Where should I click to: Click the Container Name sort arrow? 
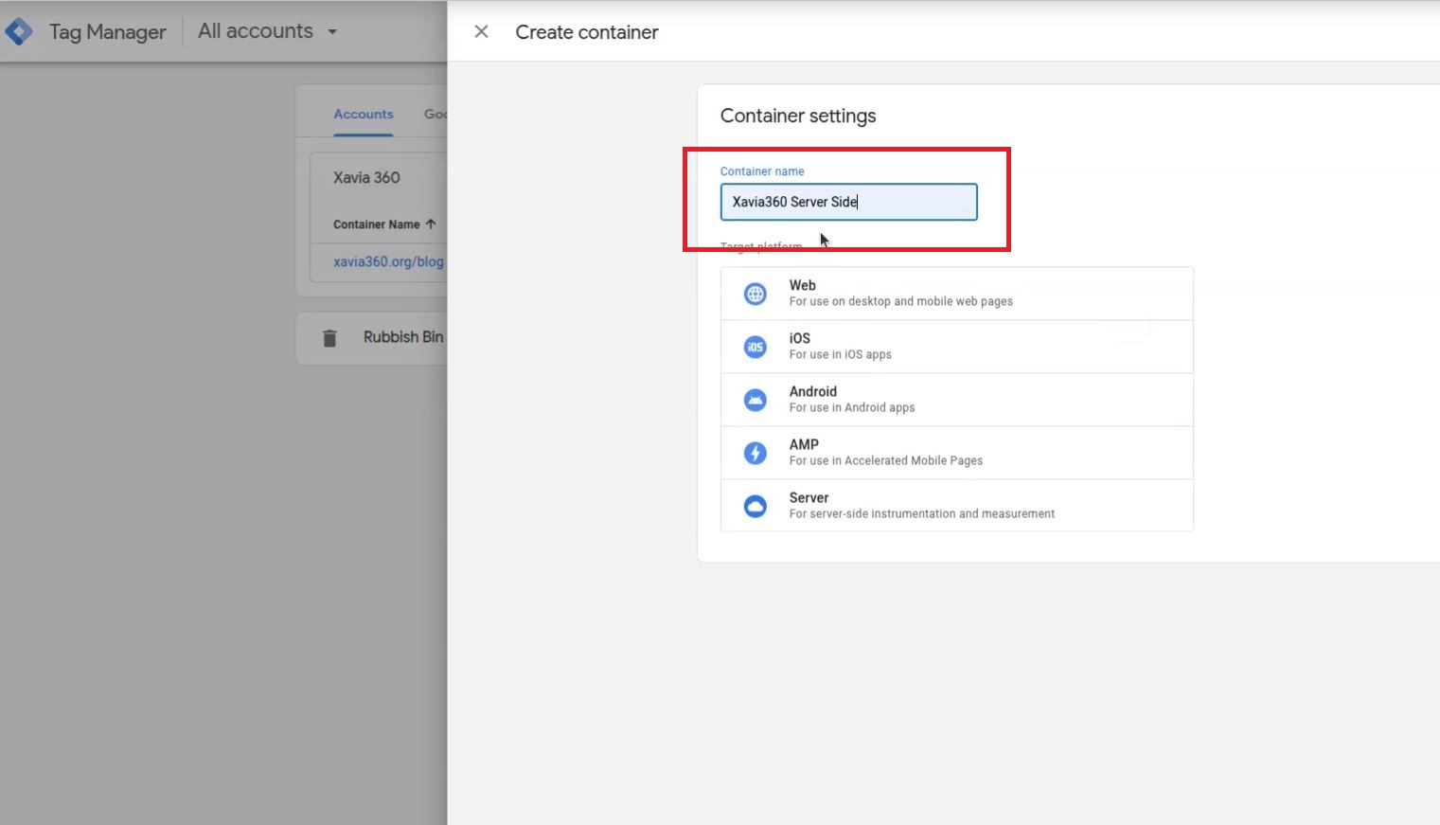(x=431, y=224)
